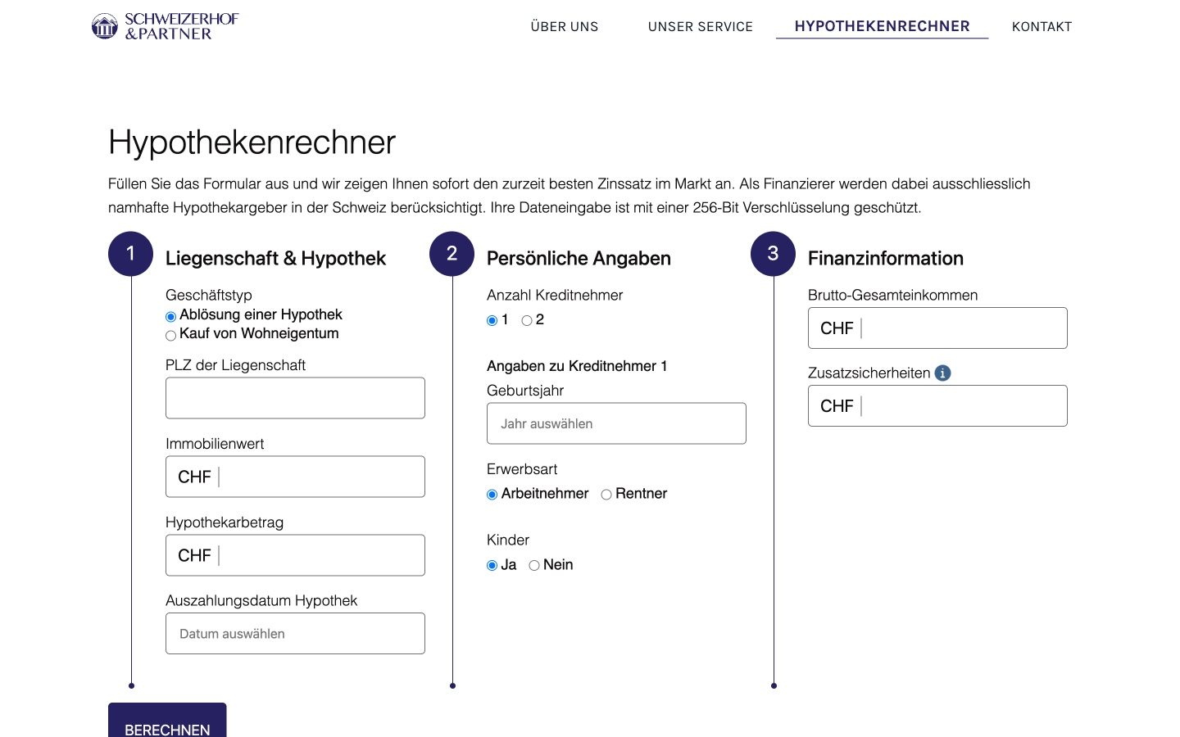Select Kauf von Wohneigentum option
Image resolution: width=1180 pixels, height=737 pixels.
170,336
